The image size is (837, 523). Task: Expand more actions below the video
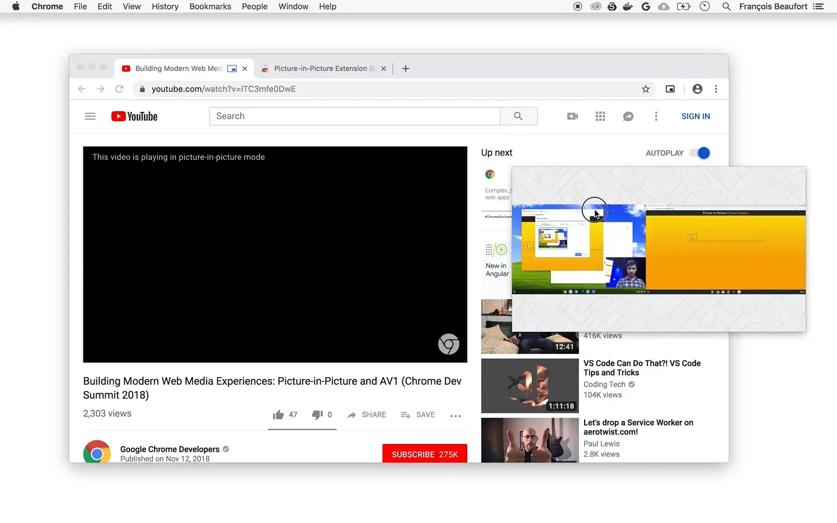pyautogui.click(x=455, y=416)
